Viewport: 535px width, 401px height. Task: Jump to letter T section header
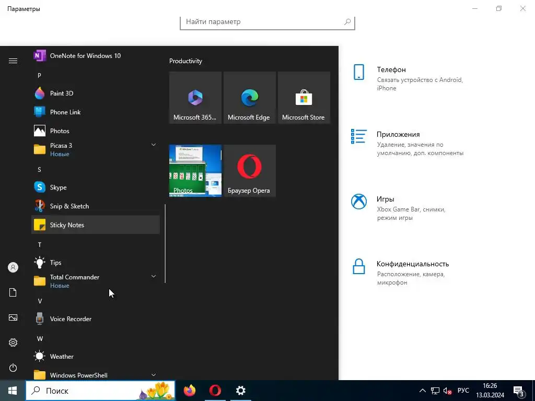point(40,244)
